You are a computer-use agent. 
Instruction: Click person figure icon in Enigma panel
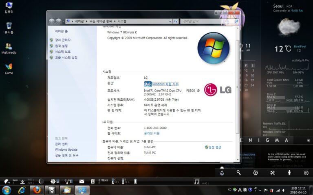pyautogui.click(x=289, y=173)
